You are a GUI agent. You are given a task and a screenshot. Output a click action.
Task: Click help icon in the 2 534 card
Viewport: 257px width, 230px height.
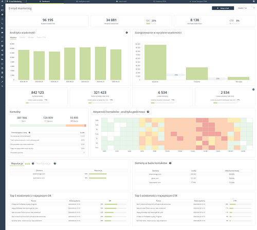pos(253,90)
